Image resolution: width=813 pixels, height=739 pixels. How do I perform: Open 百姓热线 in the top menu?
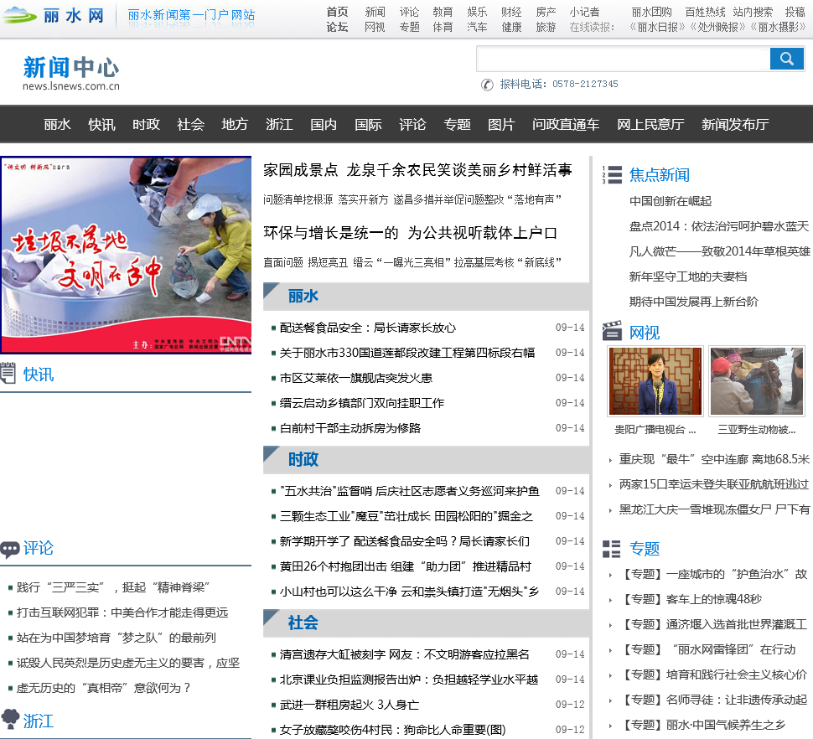point(705,12)
